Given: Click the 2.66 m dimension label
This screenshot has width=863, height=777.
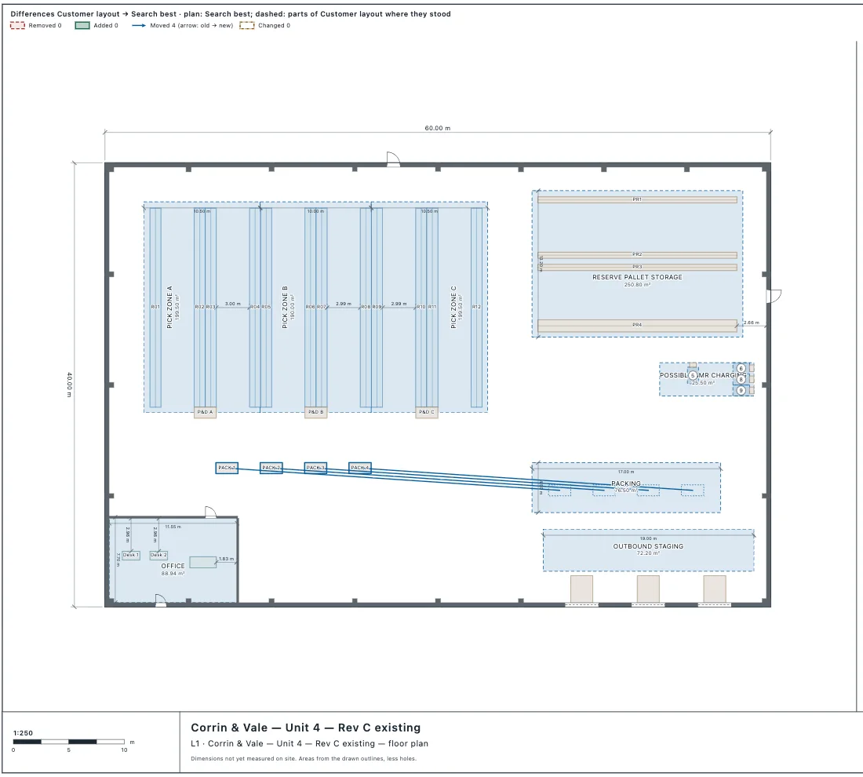Looking at the screenshot, I should point(752,323).
